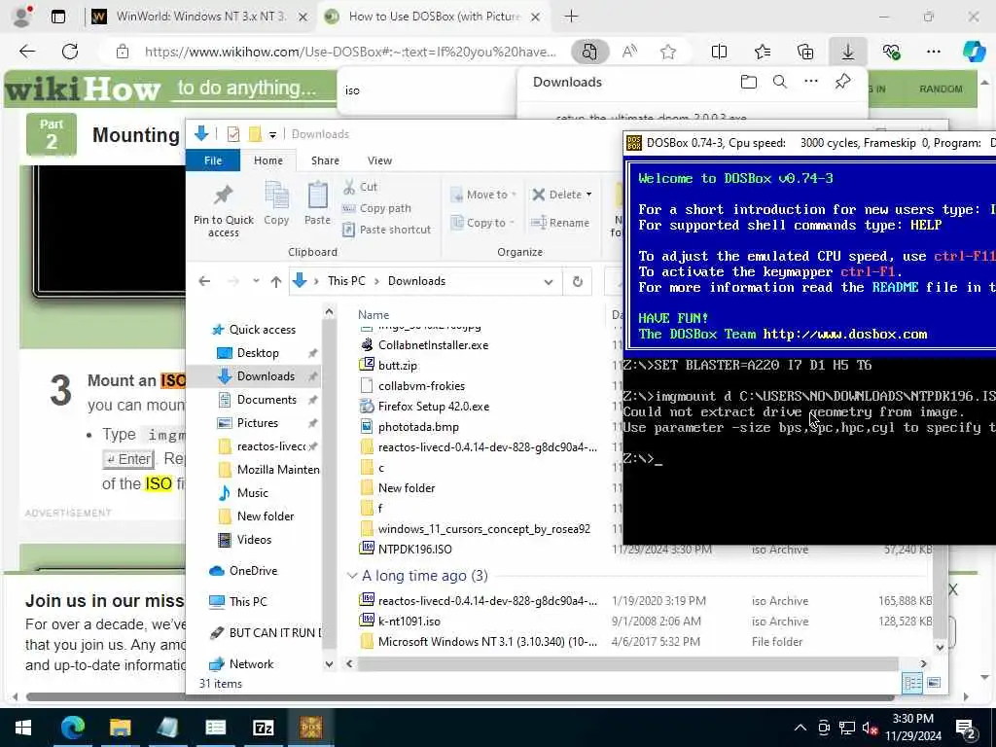The image size is (996, 747).
Task: Pin the Downloads panel
Action: (843, 82)
